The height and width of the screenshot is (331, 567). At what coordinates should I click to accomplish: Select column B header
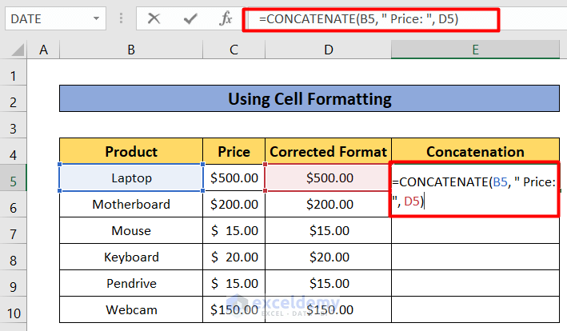point(131,50)
